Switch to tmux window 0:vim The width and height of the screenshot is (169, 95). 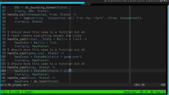[15, 92]
